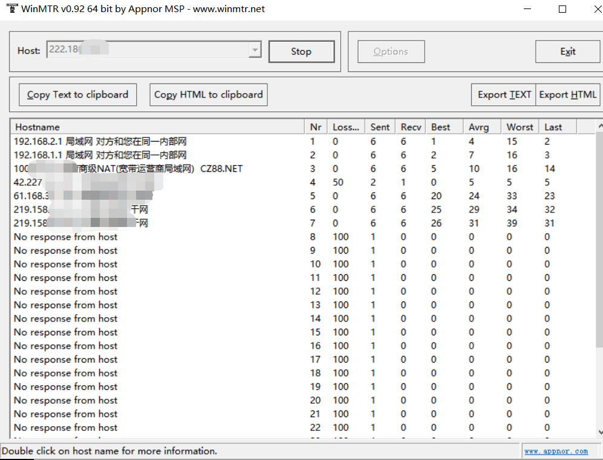Click the Options button
This screenshot has width=603, height=460.
coord(391,51)
